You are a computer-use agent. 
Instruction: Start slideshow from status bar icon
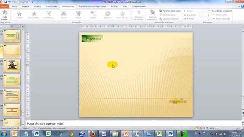tap(207, 128)
